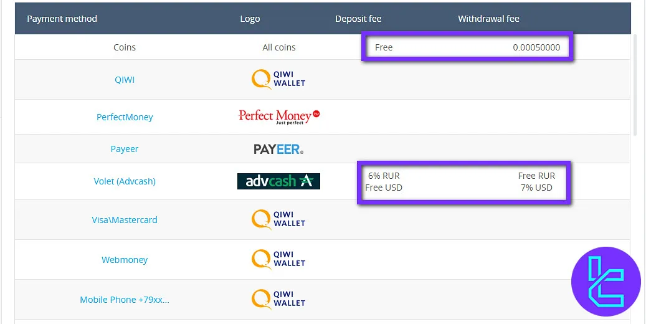
Task: Open the Mobile Phone +79xx... link
Action: tap(125, 300)
